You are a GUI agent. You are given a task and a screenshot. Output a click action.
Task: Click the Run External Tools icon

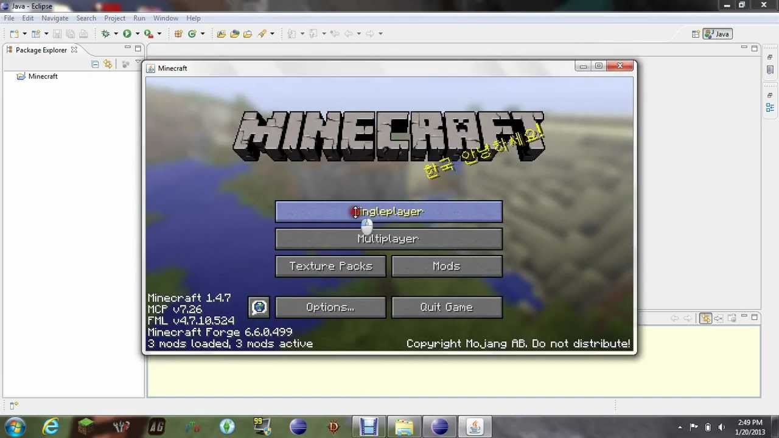click(x=148, y=34)
